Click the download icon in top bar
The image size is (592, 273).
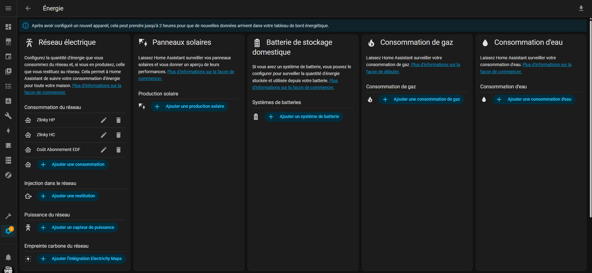tap(581, 8)
